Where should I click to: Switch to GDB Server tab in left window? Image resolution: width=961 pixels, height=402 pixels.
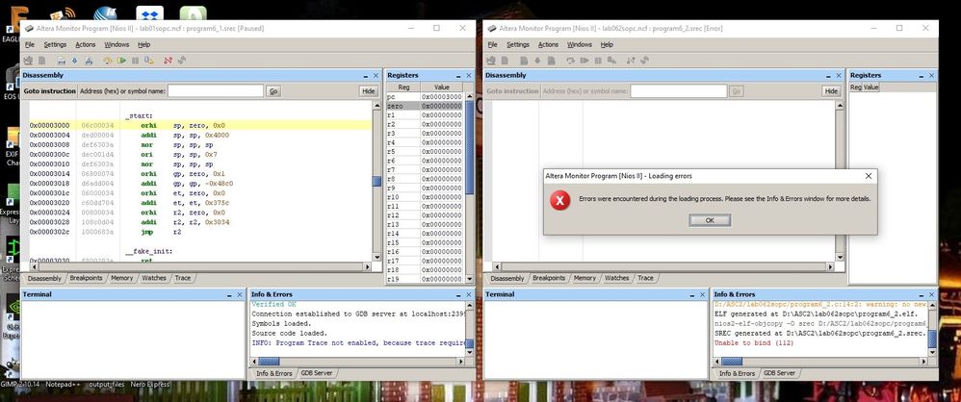pyautogui.click(x=316, y=373)
